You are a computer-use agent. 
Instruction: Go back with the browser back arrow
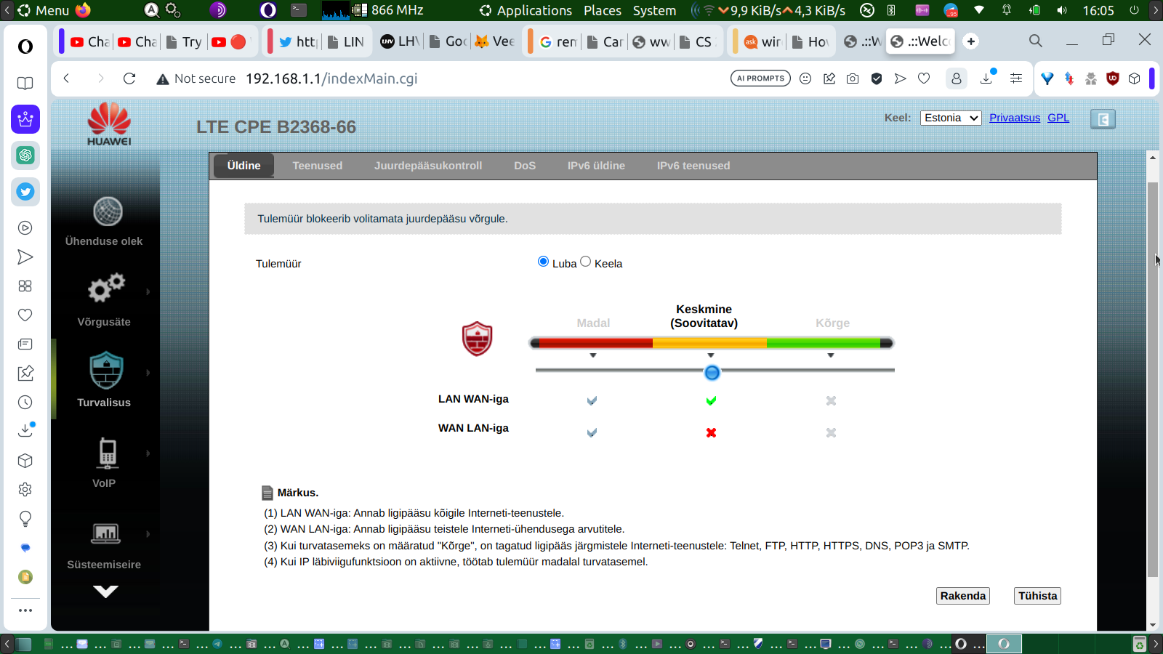coord(66,78)
